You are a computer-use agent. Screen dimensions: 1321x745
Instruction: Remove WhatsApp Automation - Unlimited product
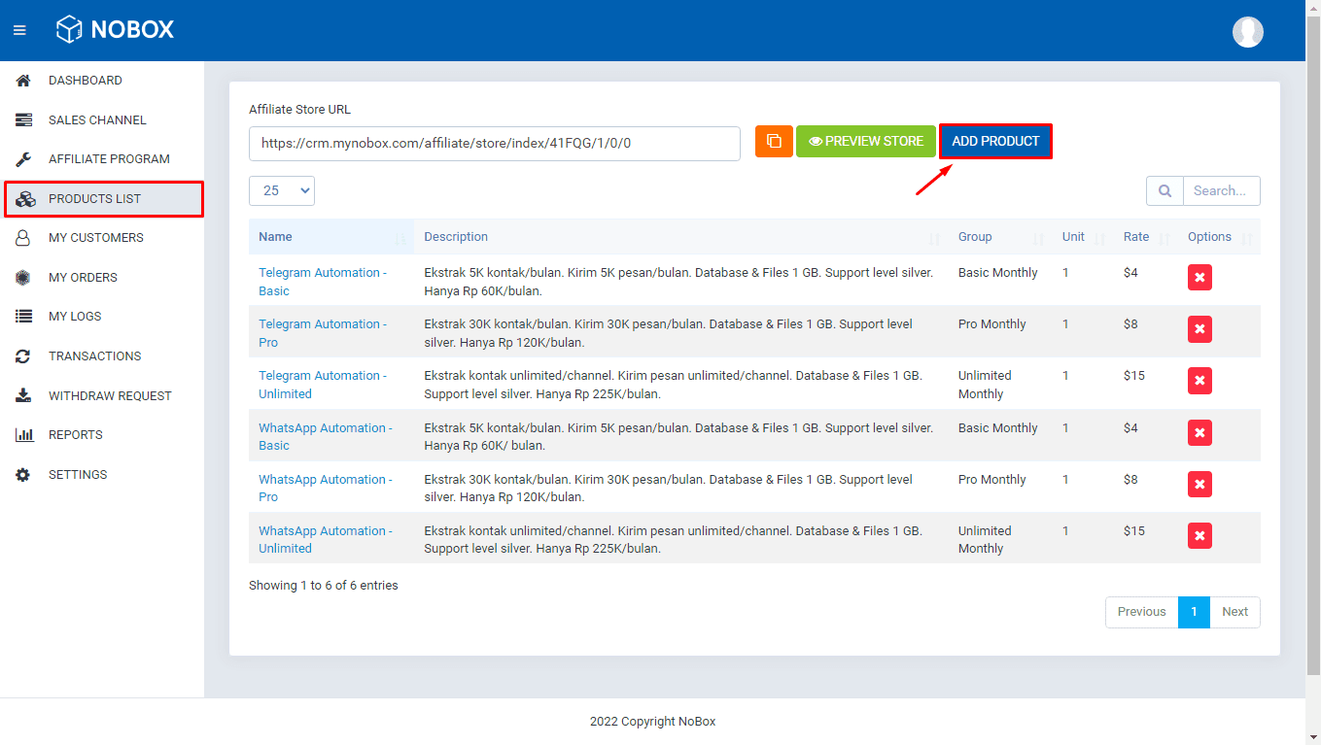click(1199, 536)
